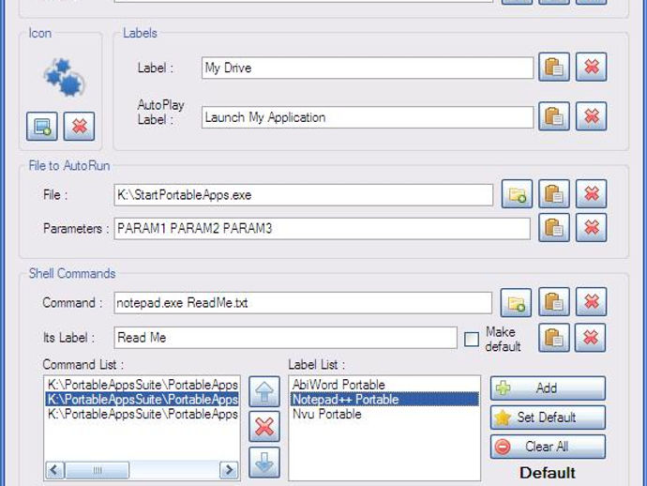647x486 pixels.
Task: Select AbiWord Portable in Label List
Action: point(384,385)
